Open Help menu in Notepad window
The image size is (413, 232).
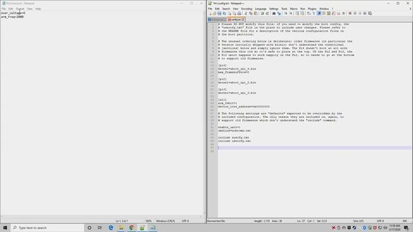pyautogui.click(x=38, y=8)
